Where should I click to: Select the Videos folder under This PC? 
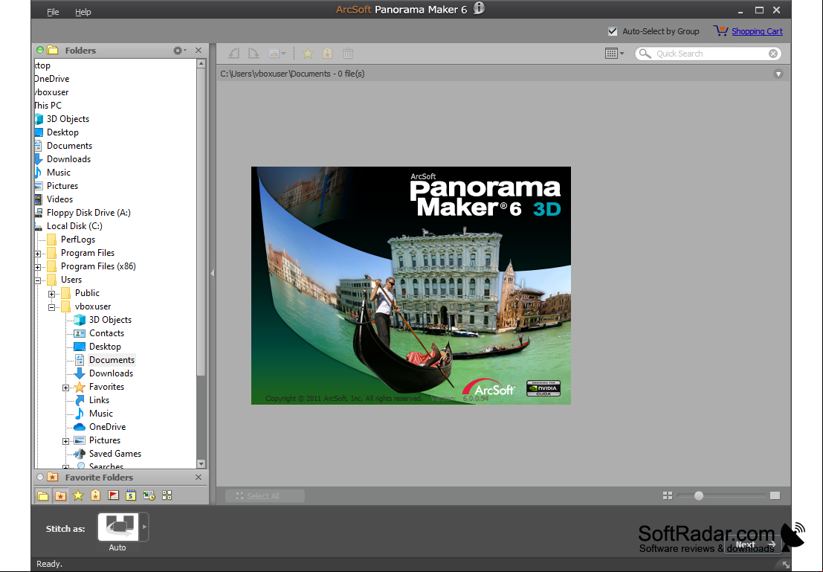point(59,199)
